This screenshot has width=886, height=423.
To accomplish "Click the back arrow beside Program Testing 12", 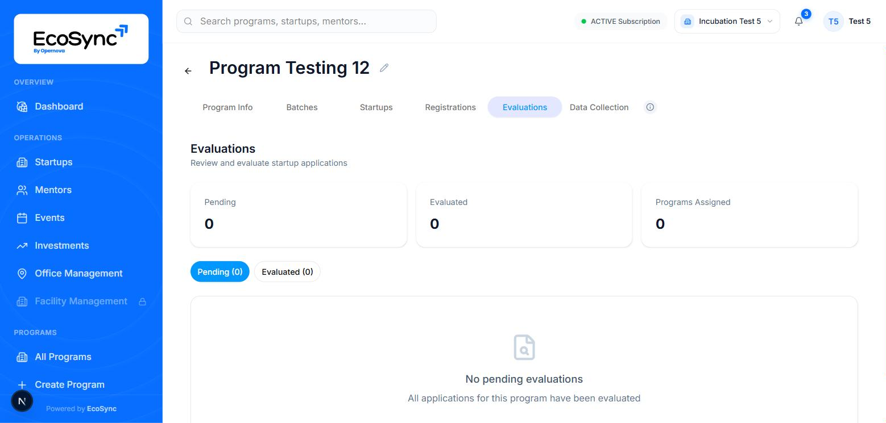I will point(188,71).
